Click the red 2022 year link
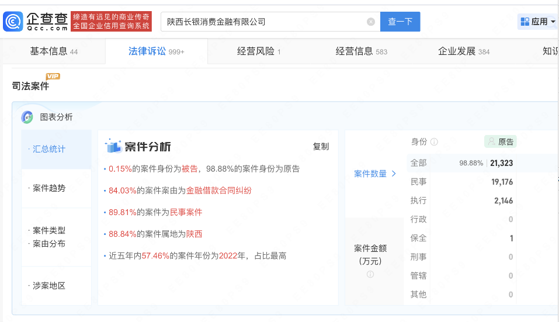The height and width of the screenshot is (322, 559). coord(228,256)
